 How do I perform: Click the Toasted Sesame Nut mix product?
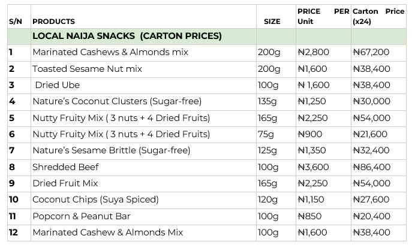click(x=87, y=69)
